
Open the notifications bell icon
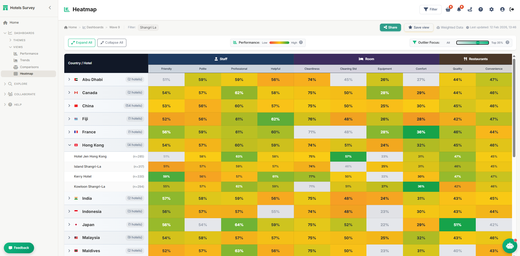pyautogui.click(x=459, y=9)
